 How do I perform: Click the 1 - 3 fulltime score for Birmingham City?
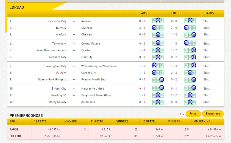pos(174,66)
